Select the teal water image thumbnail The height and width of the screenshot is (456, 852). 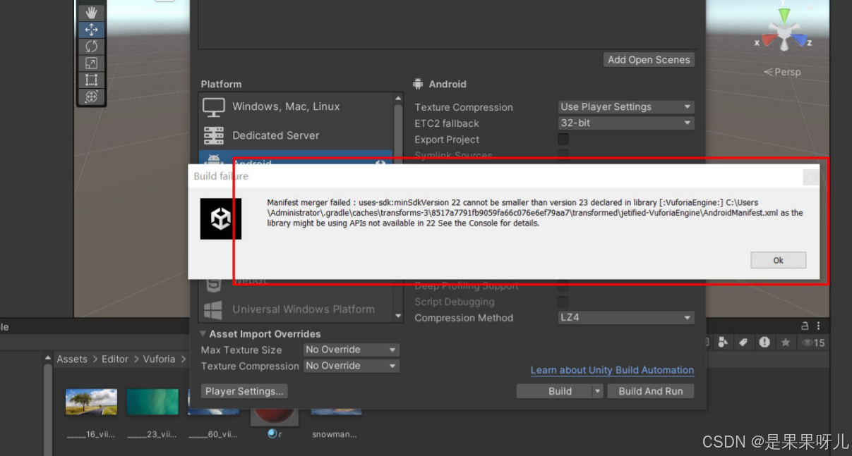[152, 402]
